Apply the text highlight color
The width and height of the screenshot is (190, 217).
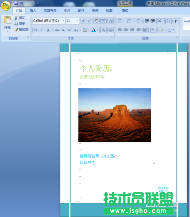[85, 30]
